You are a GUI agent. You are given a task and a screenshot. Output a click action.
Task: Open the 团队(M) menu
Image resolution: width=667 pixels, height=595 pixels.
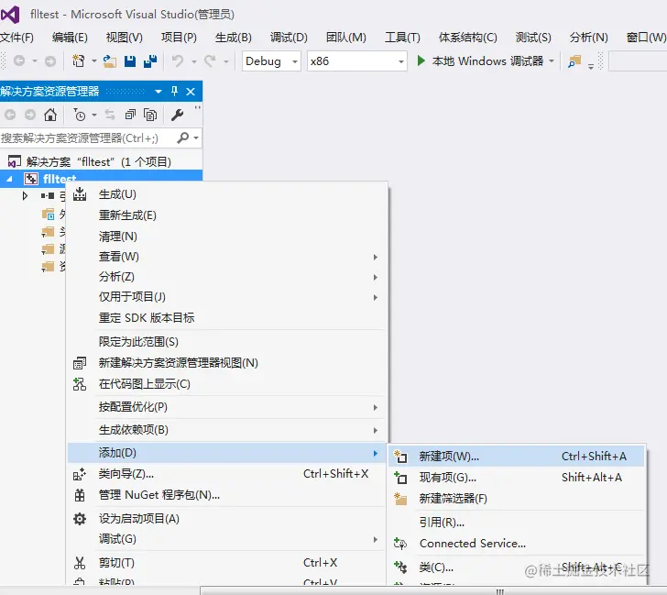click(345, 38)
